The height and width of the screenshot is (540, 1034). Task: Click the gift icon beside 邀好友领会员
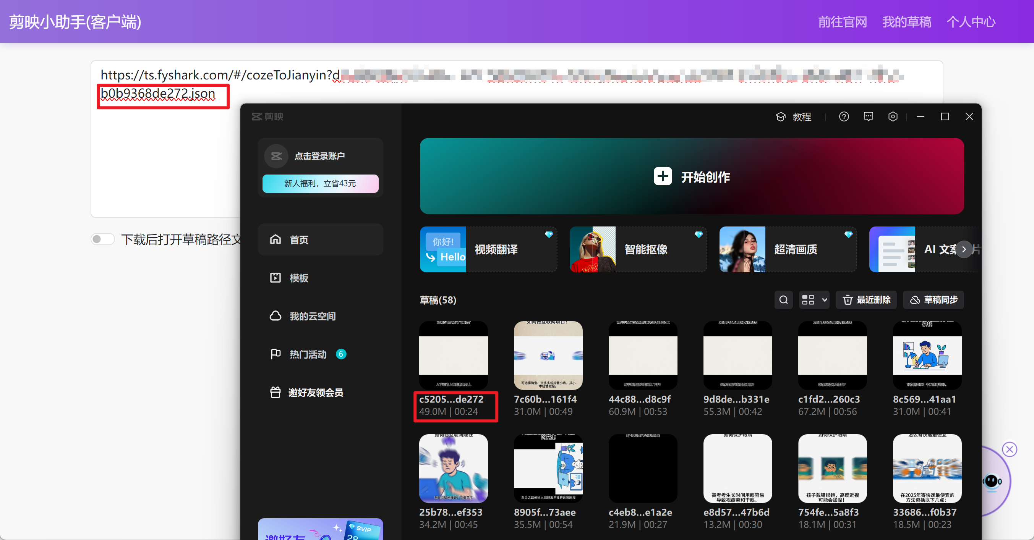276,392
